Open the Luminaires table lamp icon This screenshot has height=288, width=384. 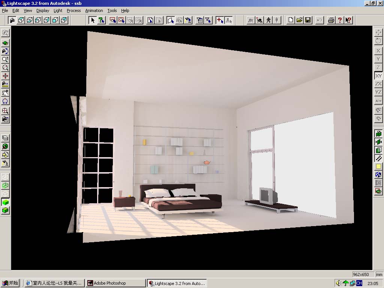pyautogui.click(x=5, y=163)
